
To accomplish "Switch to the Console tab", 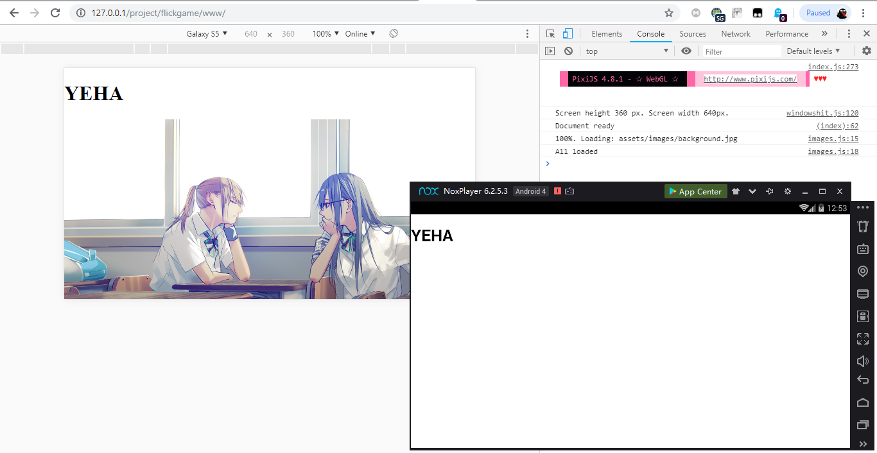I will tap(651, 34).
